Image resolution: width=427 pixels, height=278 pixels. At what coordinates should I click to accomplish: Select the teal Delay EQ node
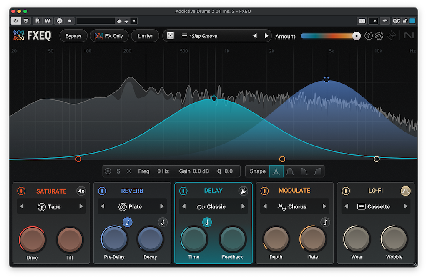(x=214, y=98)
